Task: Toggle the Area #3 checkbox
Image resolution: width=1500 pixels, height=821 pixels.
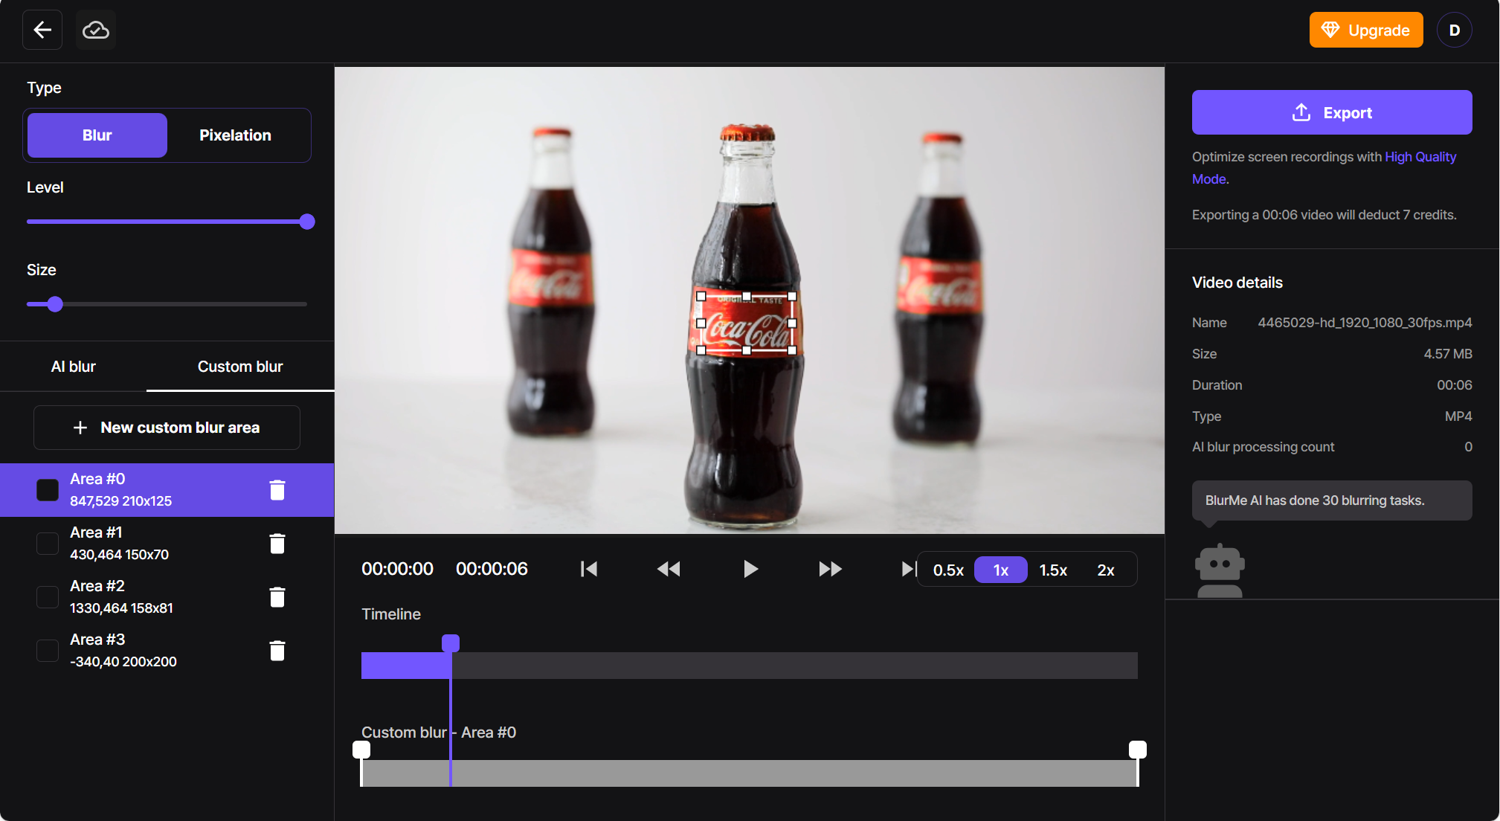Action: (x=48, y=651)
